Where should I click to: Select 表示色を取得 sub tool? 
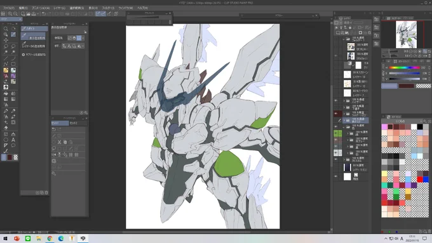tap(33, 36)
